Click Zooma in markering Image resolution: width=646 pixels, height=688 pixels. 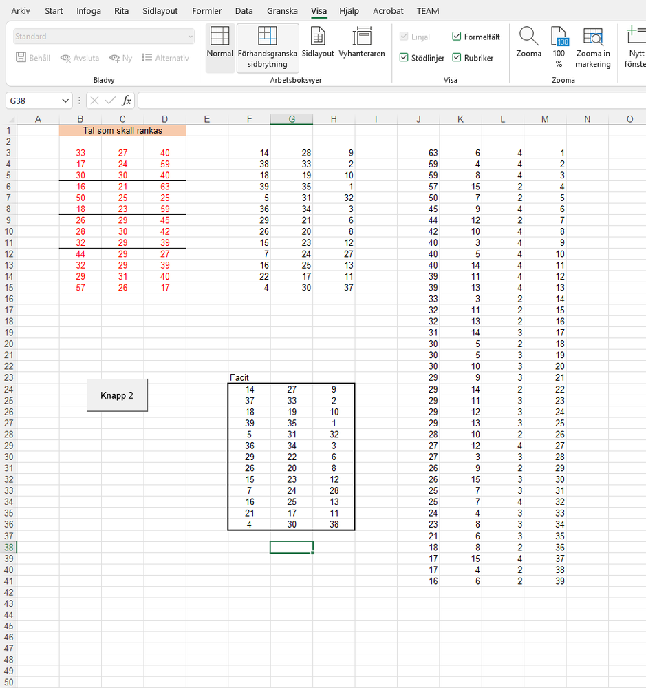(593, 47)
